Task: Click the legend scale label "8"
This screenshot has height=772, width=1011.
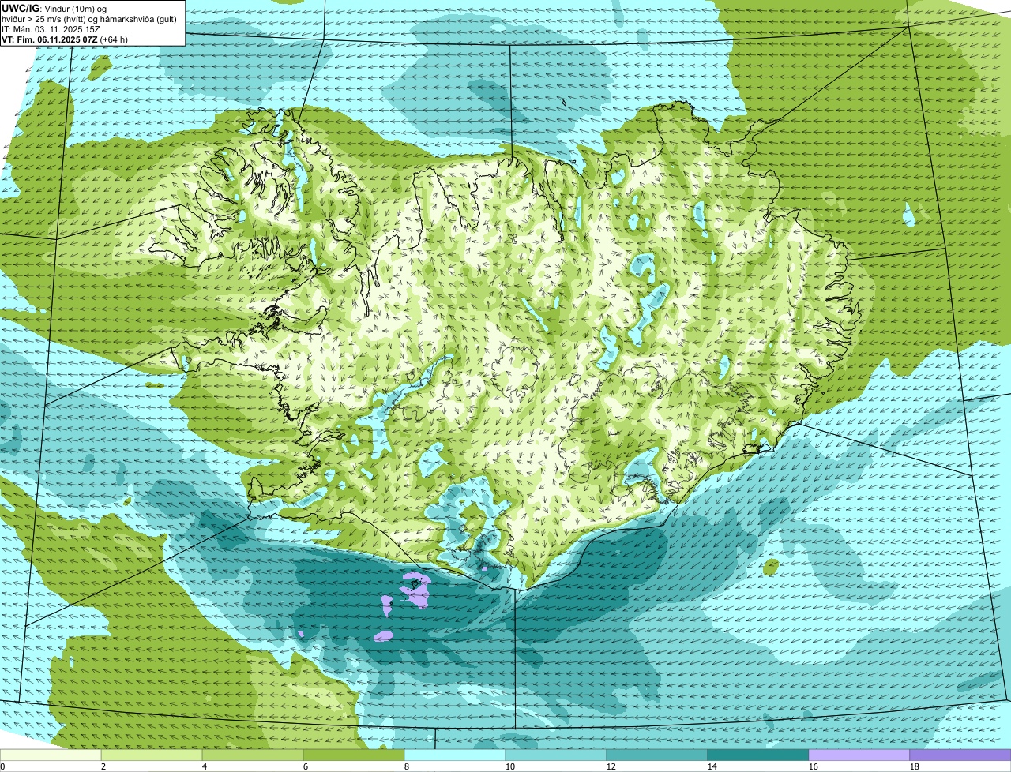Action: pos(407,766)
